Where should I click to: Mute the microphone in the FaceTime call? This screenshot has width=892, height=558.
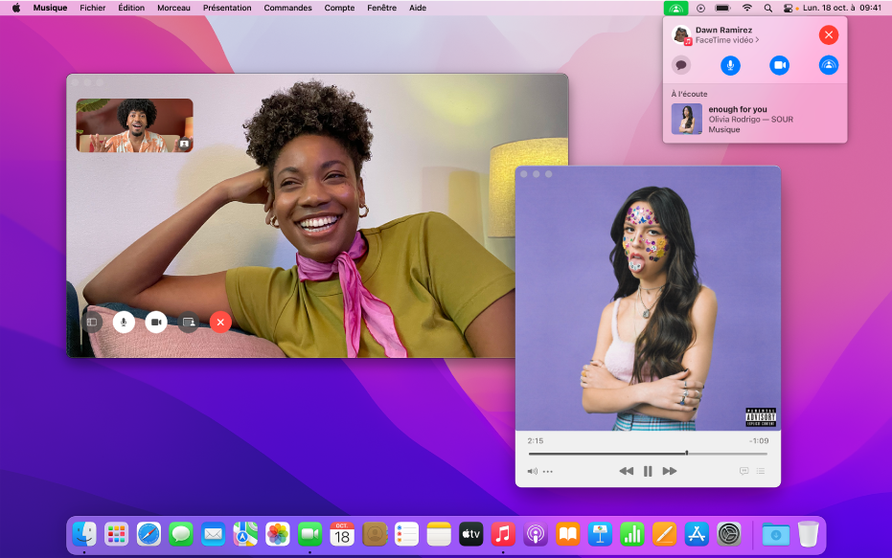pyautogui.click(x=125, y=323)
